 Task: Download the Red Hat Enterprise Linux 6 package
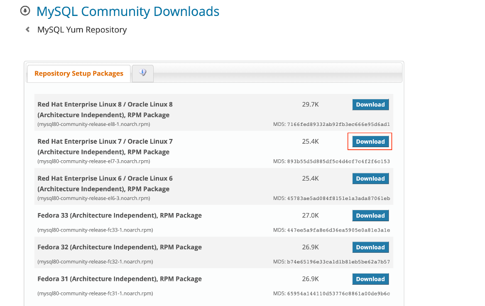tap(370, 179)
